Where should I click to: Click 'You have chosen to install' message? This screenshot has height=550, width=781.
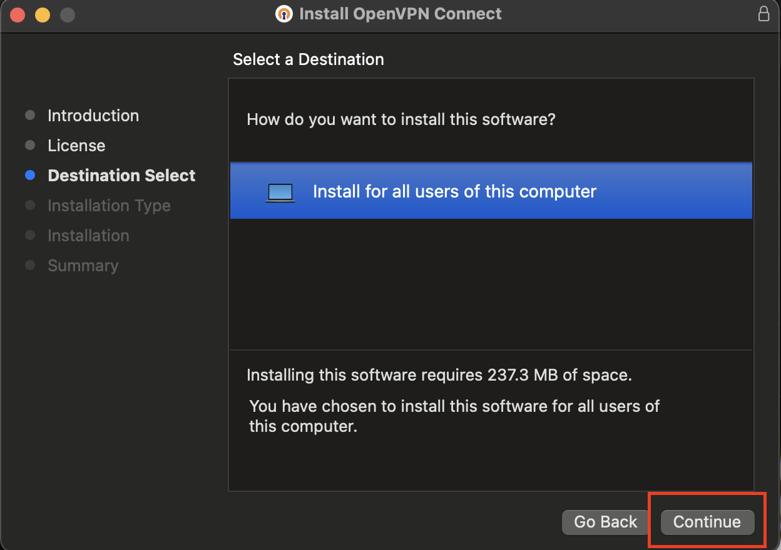[454, 416]
